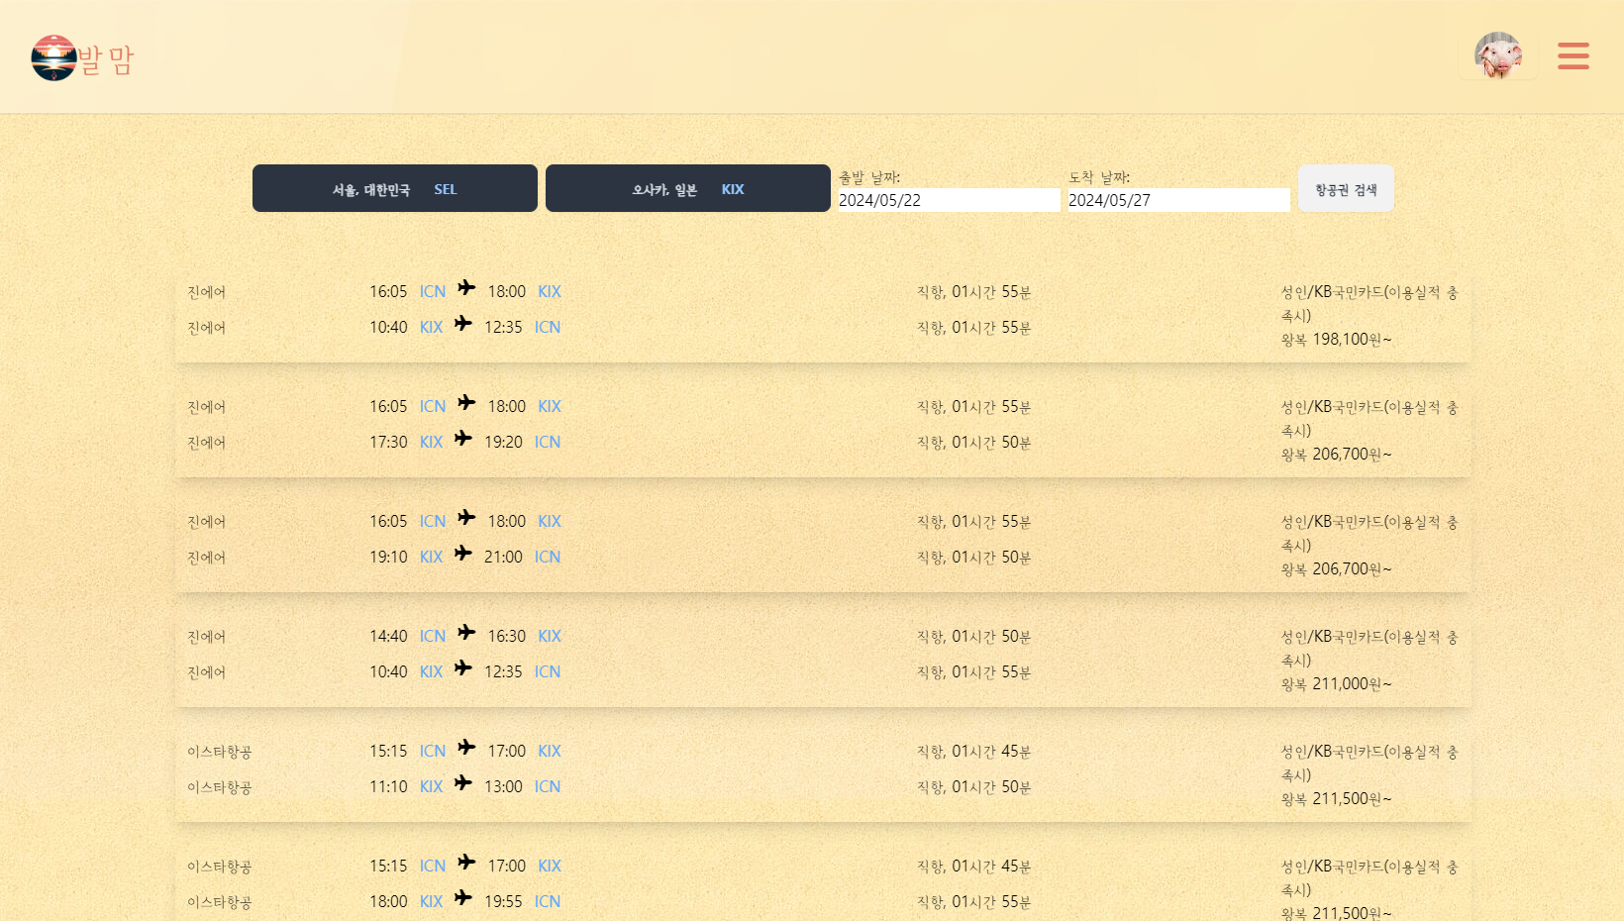Click the 19:10 departure time

click(388, 557)
